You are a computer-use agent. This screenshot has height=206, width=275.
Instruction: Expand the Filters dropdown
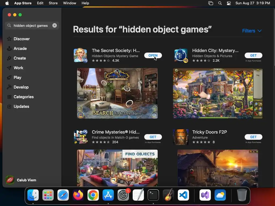(252, 31)
